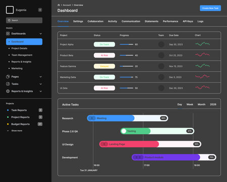Image resolution: width=227 pixels, height=182 pixels.
Task: Click the Delayed status badge
Action: [x=104, y=66]
